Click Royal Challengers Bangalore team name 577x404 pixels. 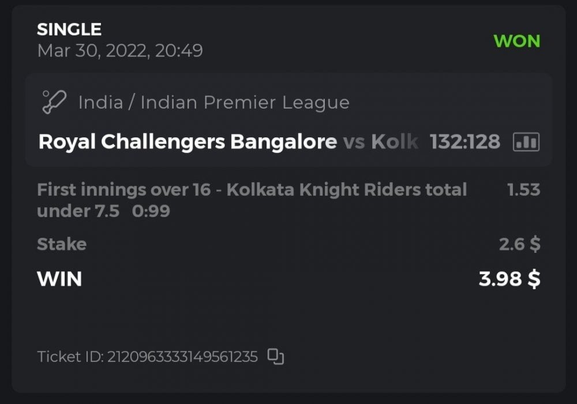tap(188, 141)
